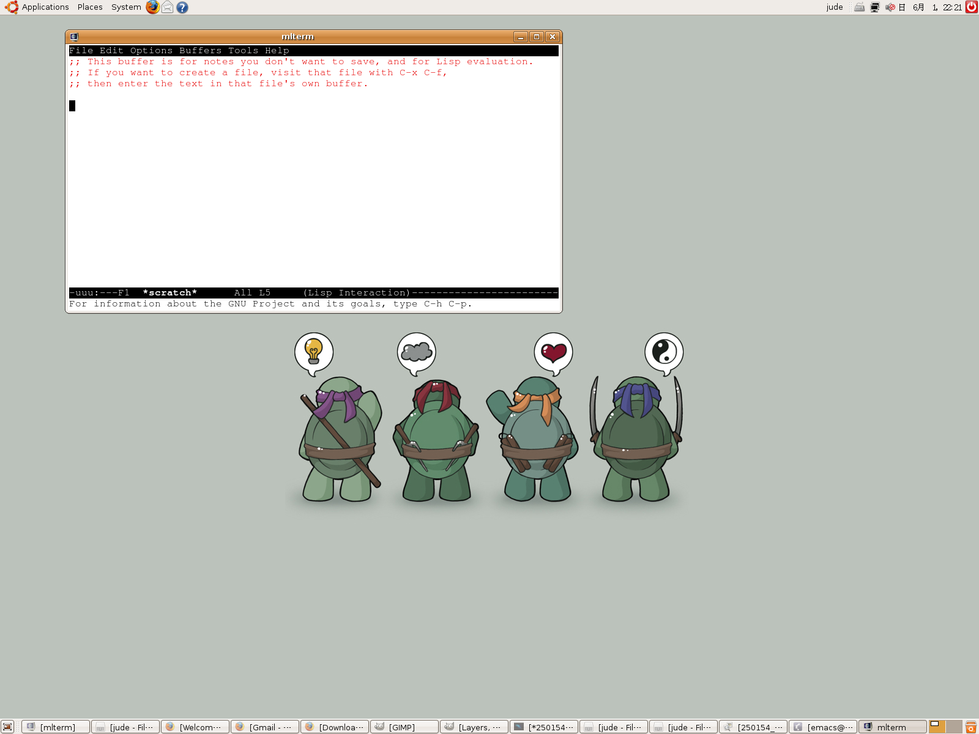Click the -uuu:---F1 mode line status

pyautogui.click(x=100, y=293)
